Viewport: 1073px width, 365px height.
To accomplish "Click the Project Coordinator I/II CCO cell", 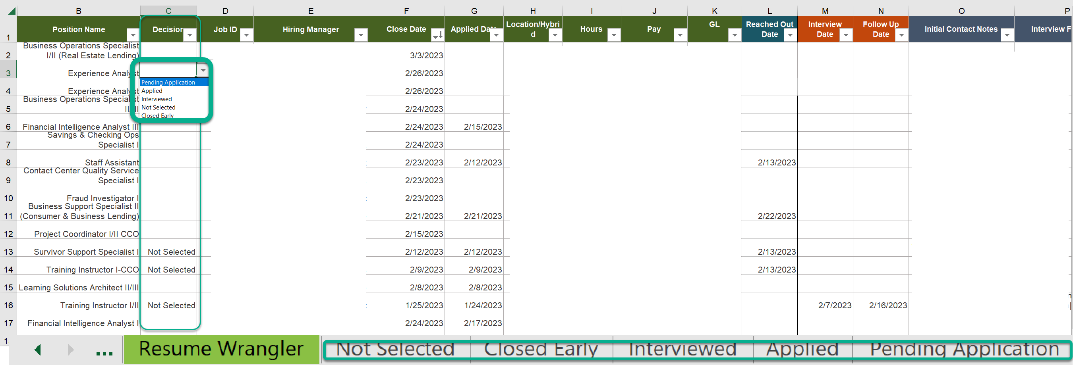I will pyautogui.click(x=78, y=230).
